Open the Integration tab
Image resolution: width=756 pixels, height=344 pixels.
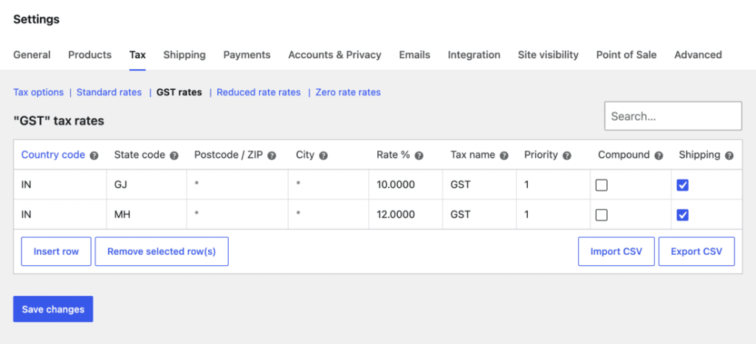[x=474, y=55]
